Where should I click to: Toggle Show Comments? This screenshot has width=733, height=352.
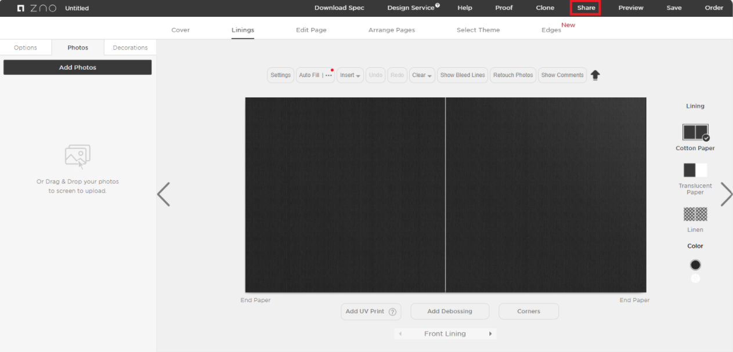coord(562,75)
